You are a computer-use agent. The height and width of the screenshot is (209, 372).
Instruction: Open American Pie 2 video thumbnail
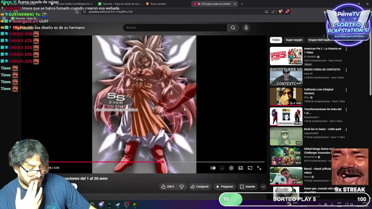(286, 56)
